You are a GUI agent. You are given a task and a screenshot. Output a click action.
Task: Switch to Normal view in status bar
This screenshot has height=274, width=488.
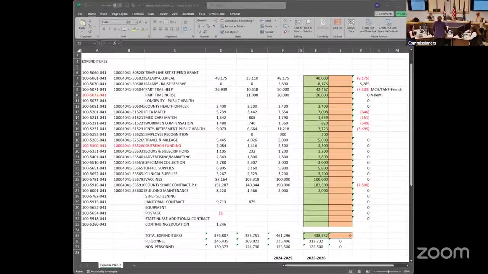(x=350, y=271)
